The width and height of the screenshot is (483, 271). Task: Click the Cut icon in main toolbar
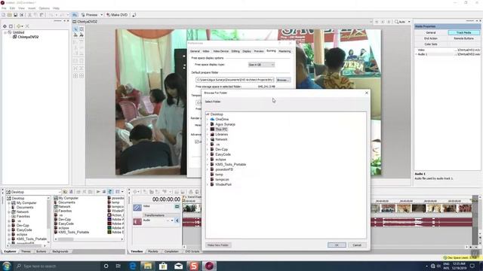click(x=30, y=15)
